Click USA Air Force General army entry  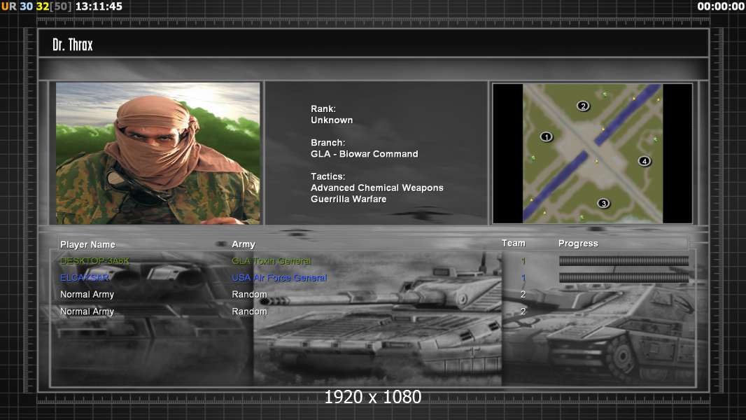(279, 277)
